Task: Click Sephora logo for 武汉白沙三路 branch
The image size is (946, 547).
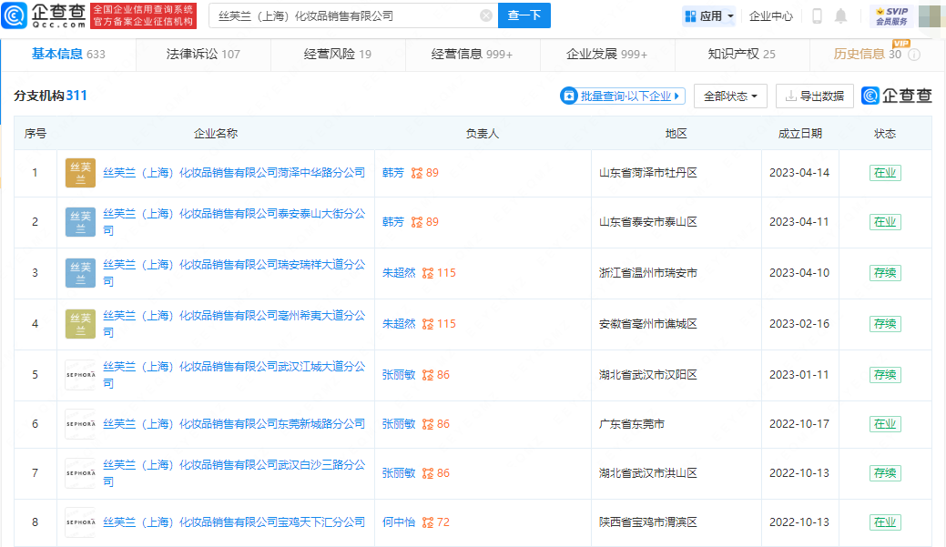Action: point(80,473)
